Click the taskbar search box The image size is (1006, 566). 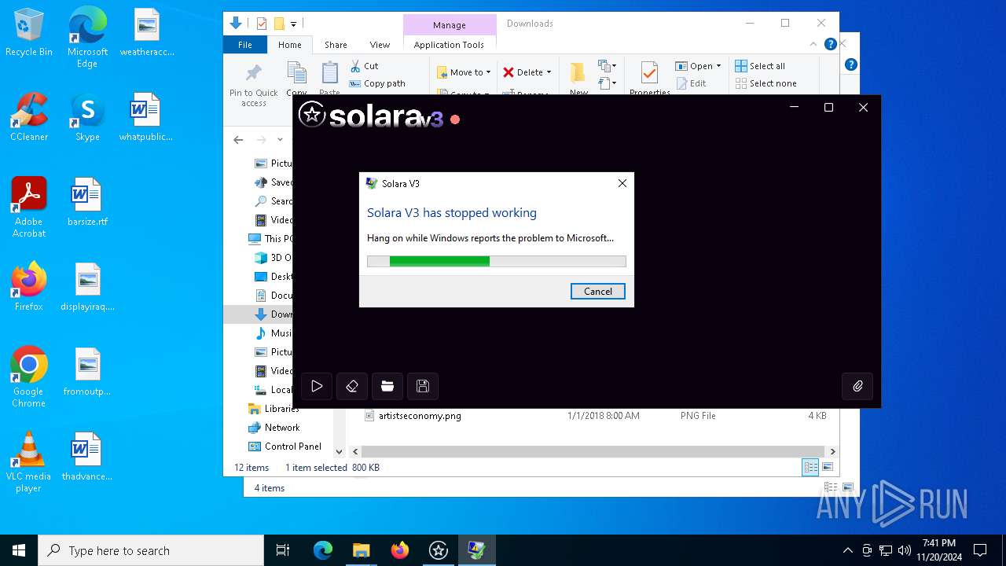[151, 550]
